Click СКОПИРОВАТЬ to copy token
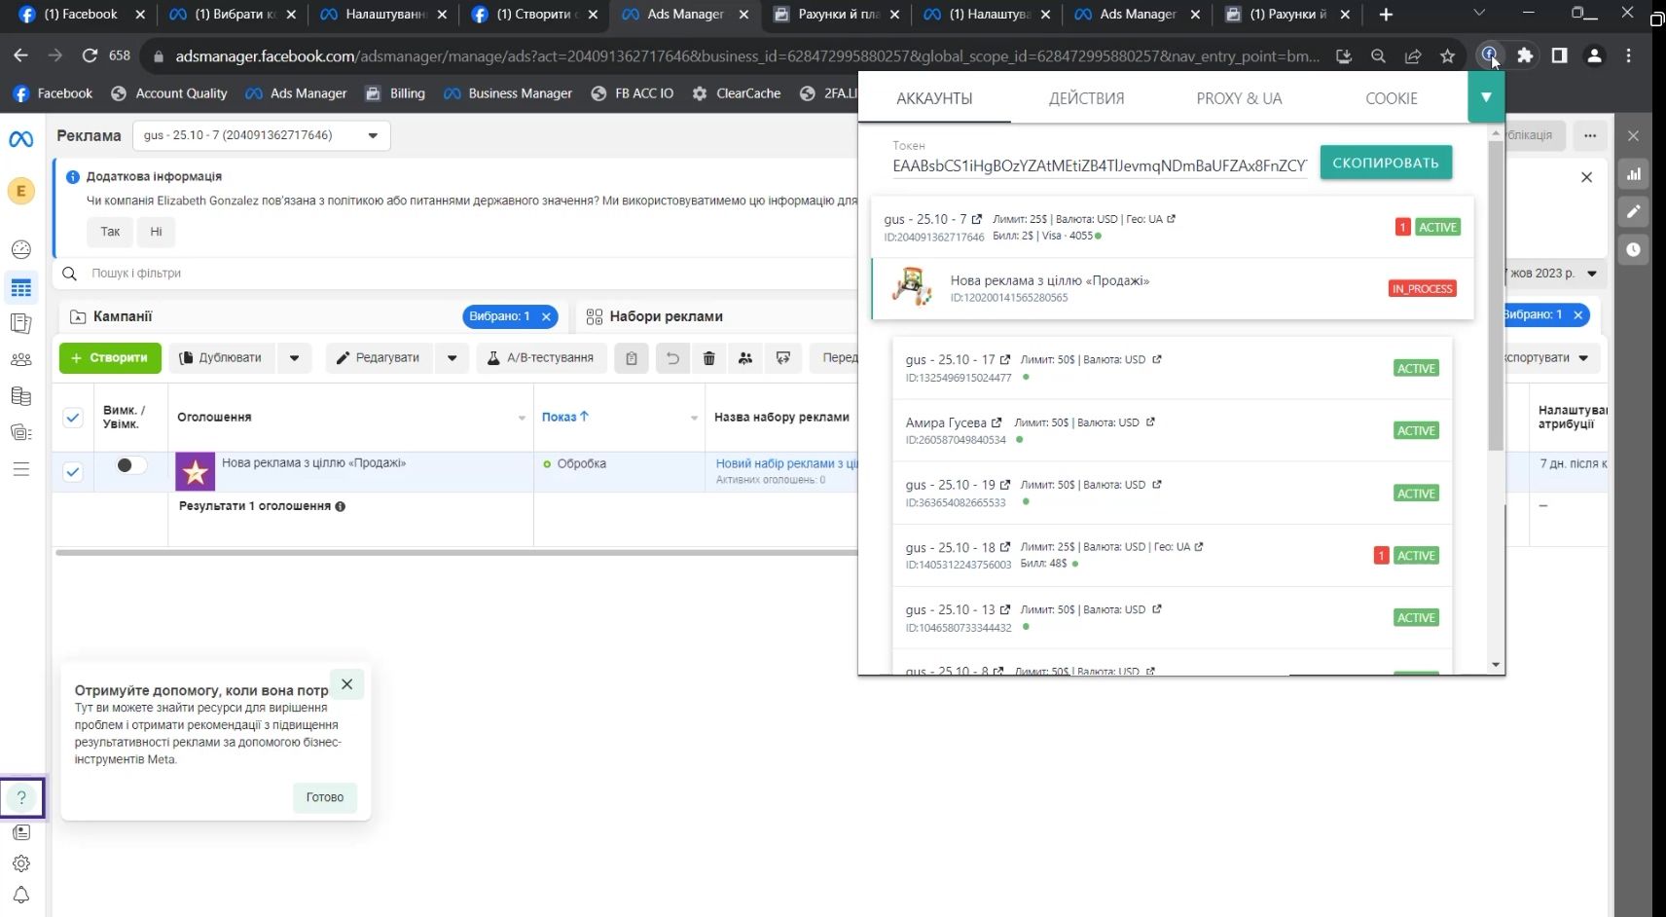The image size is (1666, 917). [x=1386, y=163]
